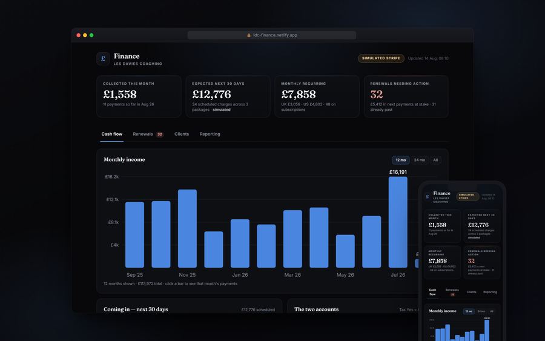Click the Expected Next 30 Days £12,776 card
The image size is (545, 341).
click(x=228, y=96)
